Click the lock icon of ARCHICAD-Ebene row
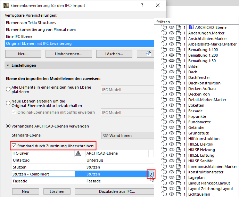 pos(164,27)
